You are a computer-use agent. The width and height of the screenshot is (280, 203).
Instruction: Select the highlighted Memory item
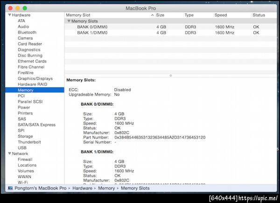pyautogui.click(x=35, y=90)
